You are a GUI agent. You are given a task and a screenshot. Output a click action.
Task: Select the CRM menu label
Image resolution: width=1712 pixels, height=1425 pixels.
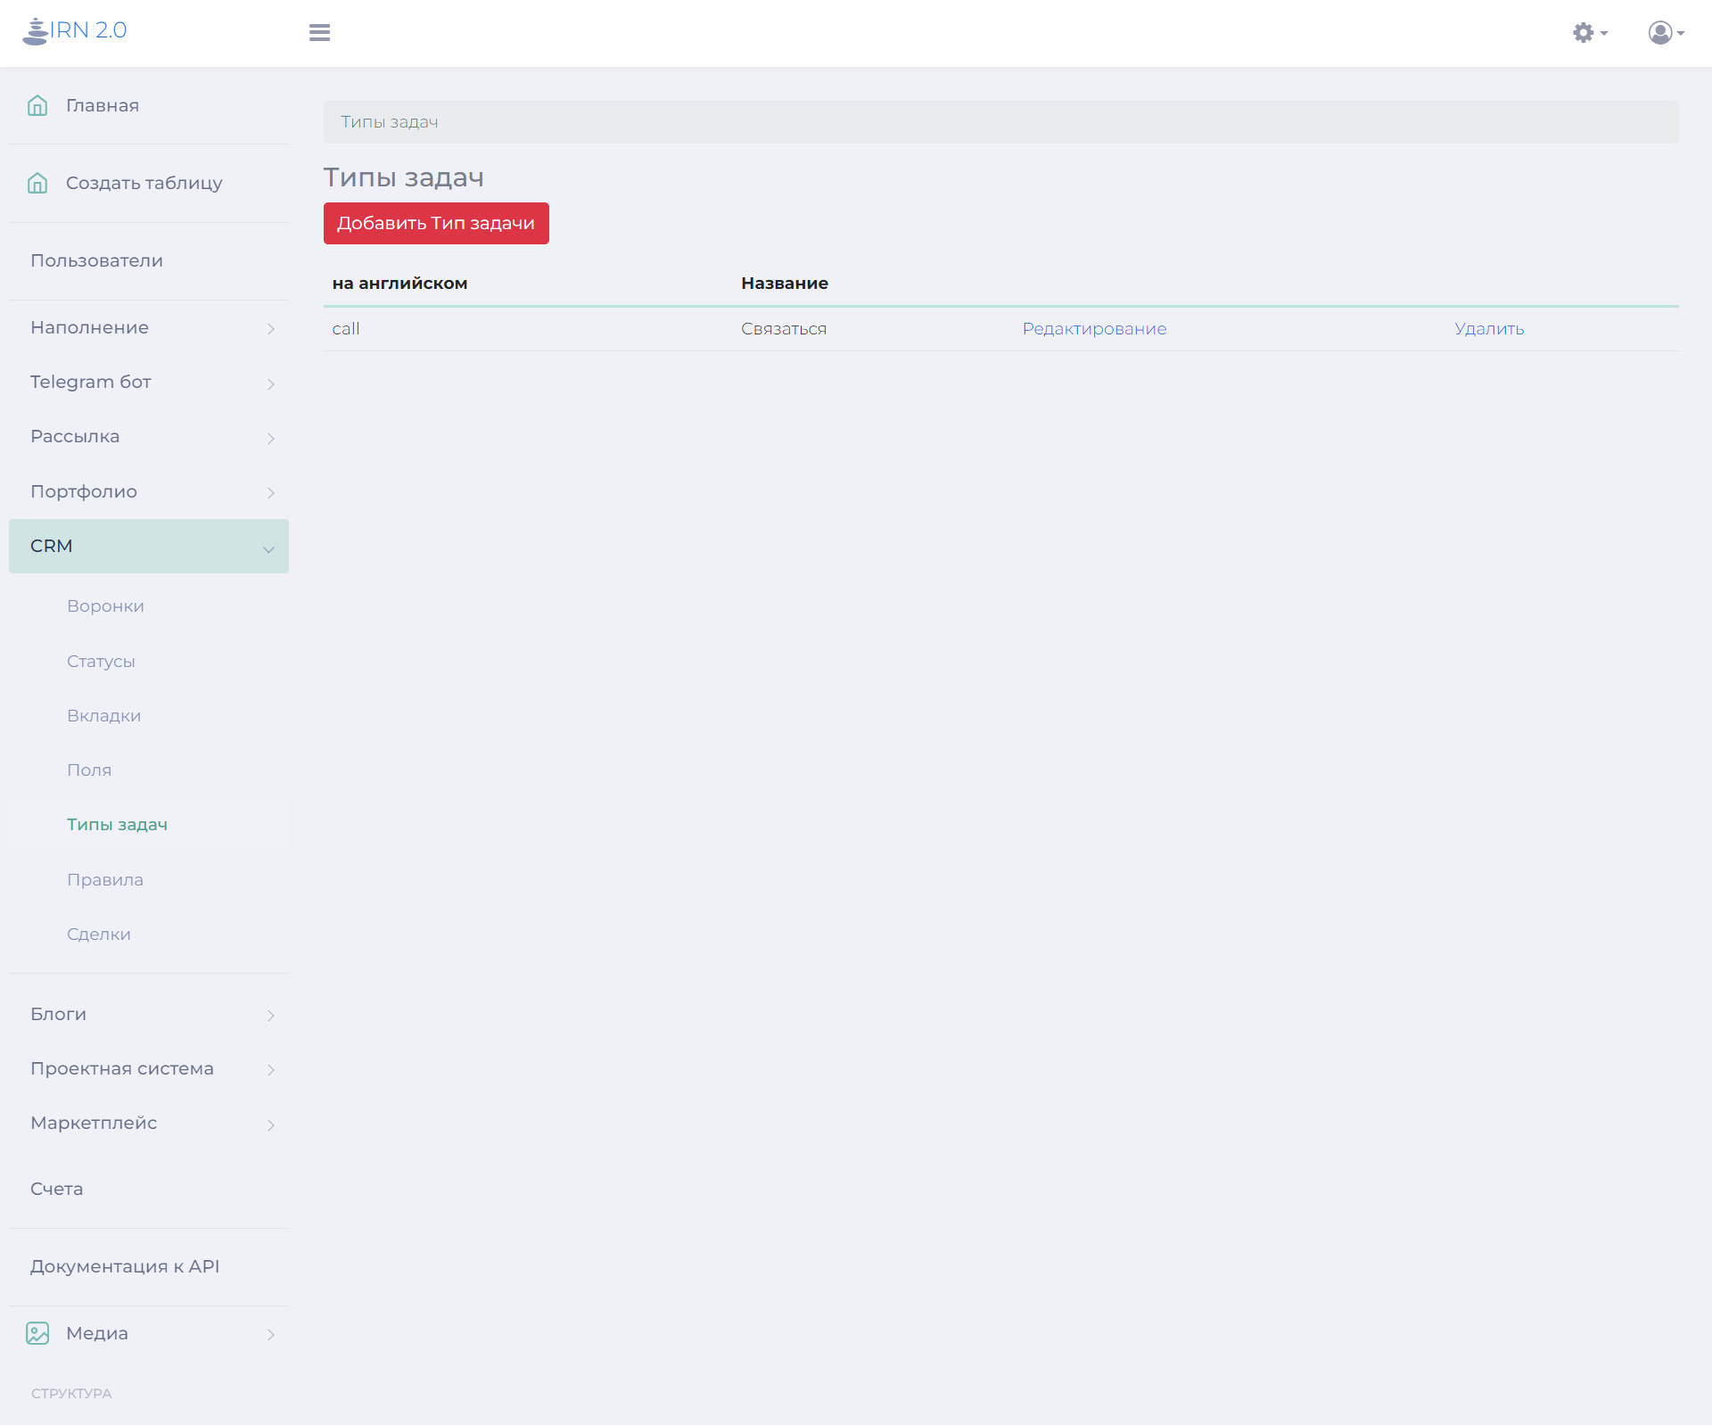tap(52, 546)
